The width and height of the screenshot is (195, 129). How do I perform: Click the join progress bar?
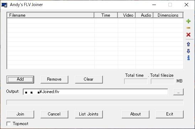(95, 102)
